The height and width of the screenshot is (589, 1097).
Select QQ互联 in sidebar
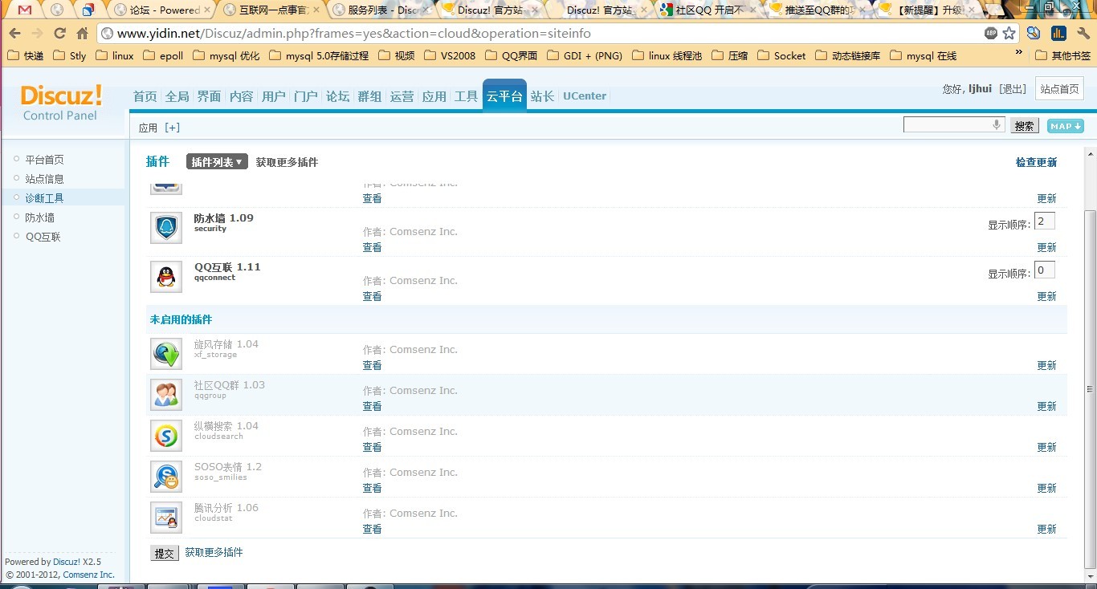point(43,237)
